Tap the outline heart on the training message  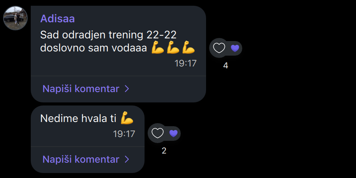[x=219, y=48]
